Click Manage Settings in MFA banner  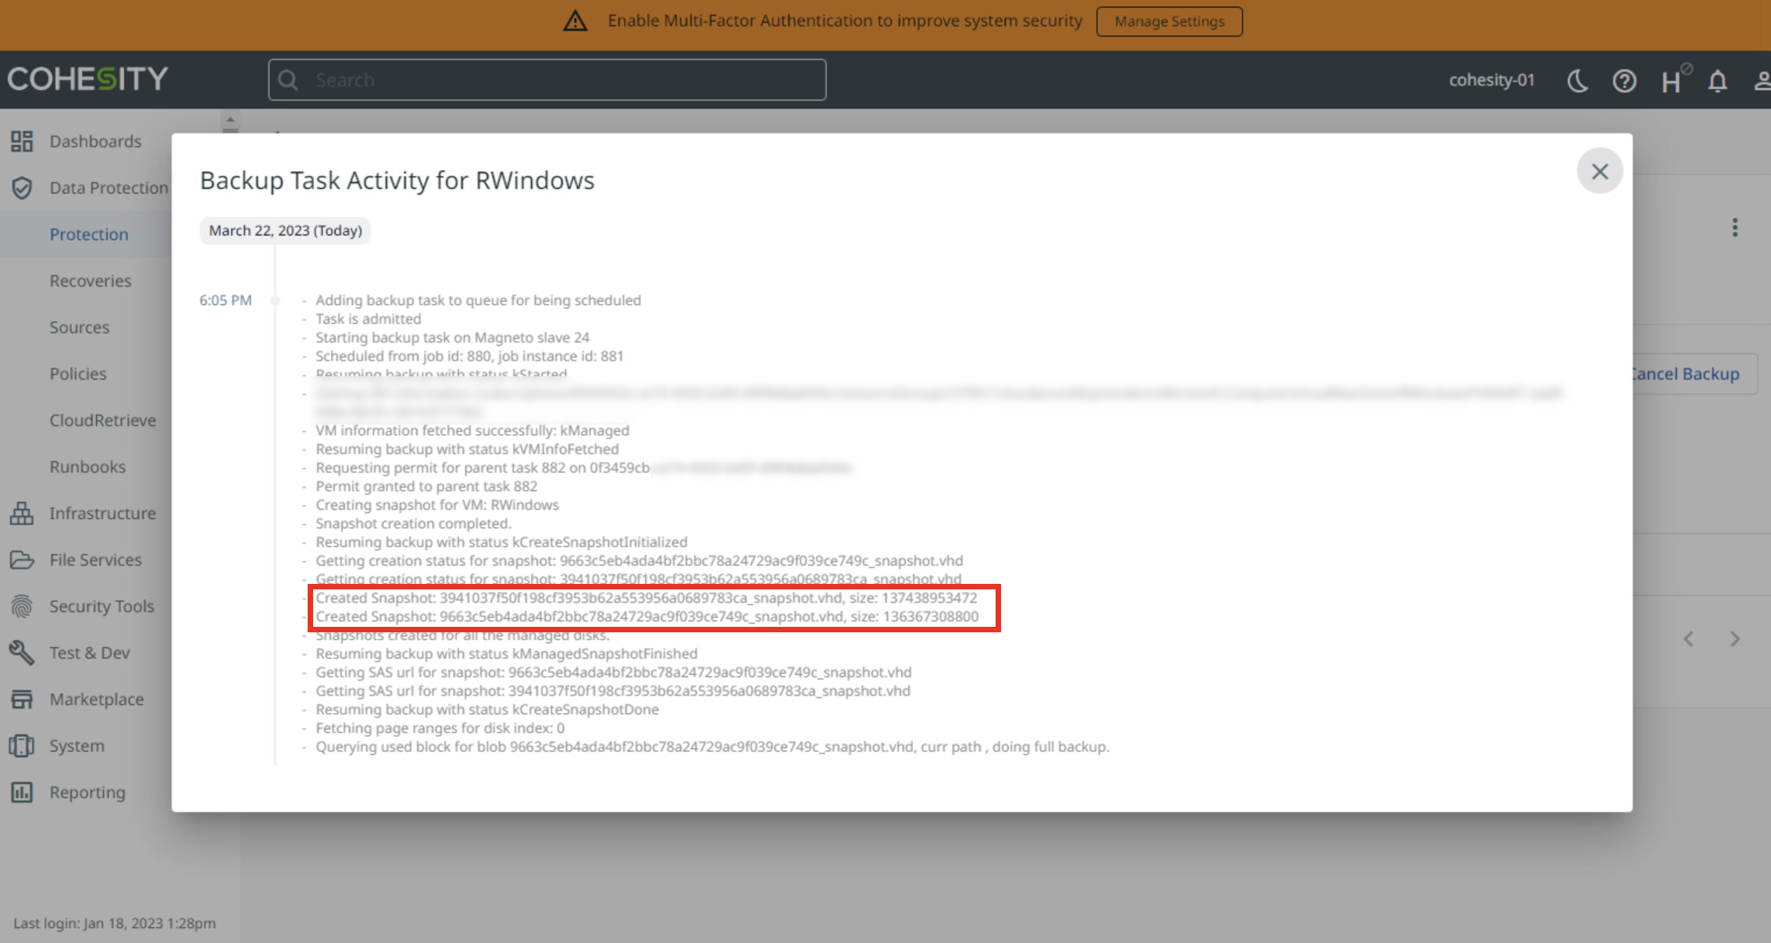pos(1169,21)
